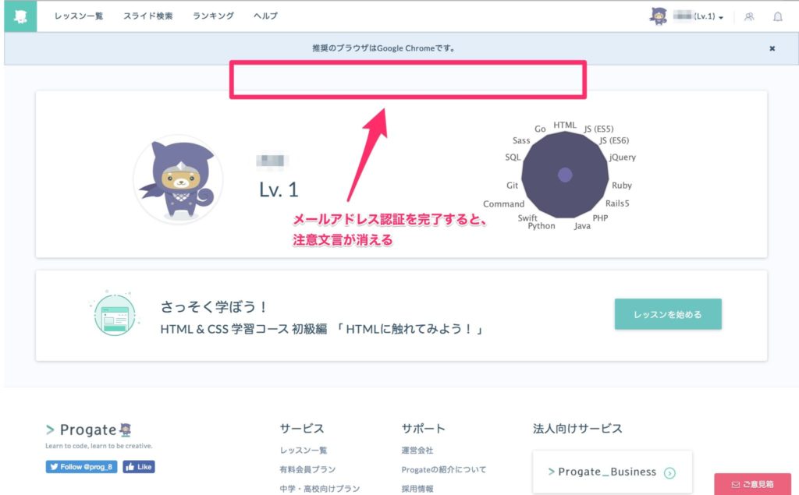Image resolution: width=799 pixels, height=495 pixels.
Task: Click the Ruby label on radar chart
Action: (622, 186)
